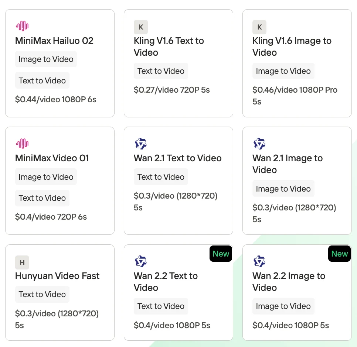357x347 pixels.
Task: Click the Wan 2.1 Image to Video price text
Action: [x=294, y=213]
